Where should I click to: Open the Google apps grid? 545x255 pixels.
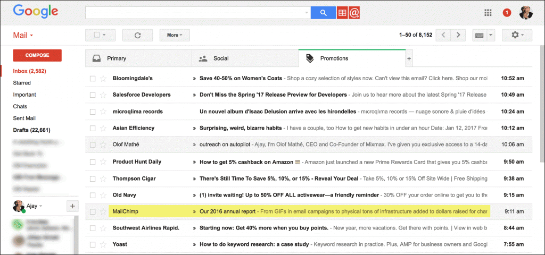pos(488,13)
